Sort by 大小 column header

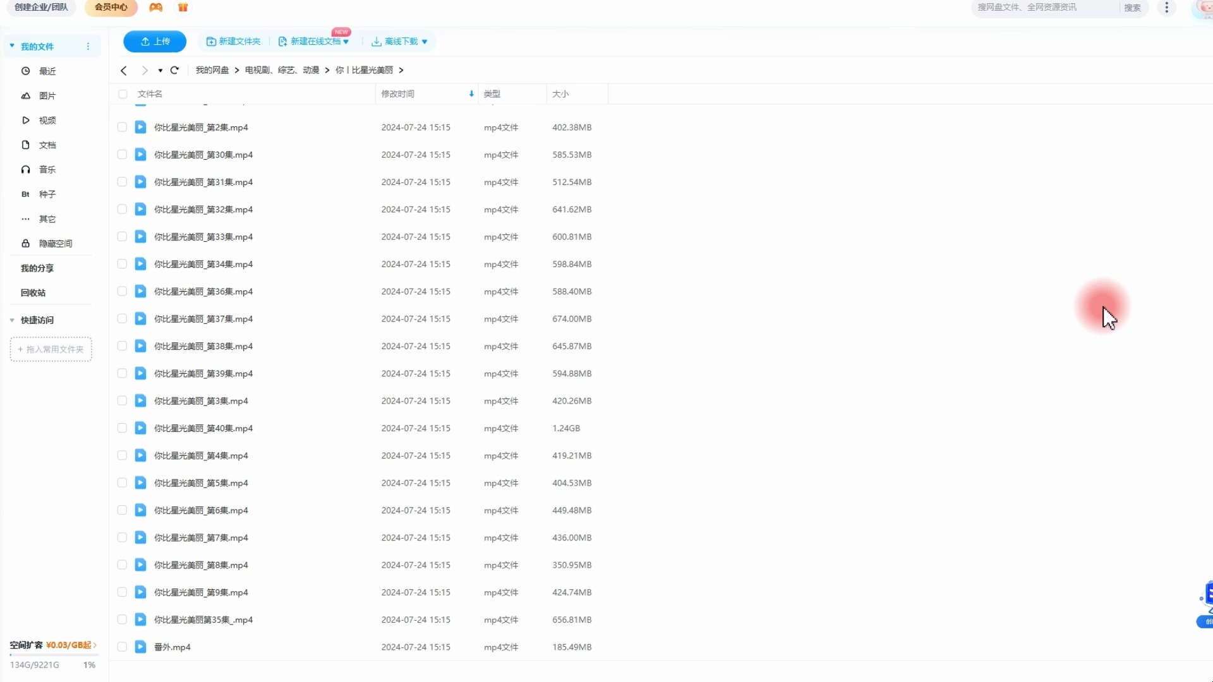coord(560,94)
